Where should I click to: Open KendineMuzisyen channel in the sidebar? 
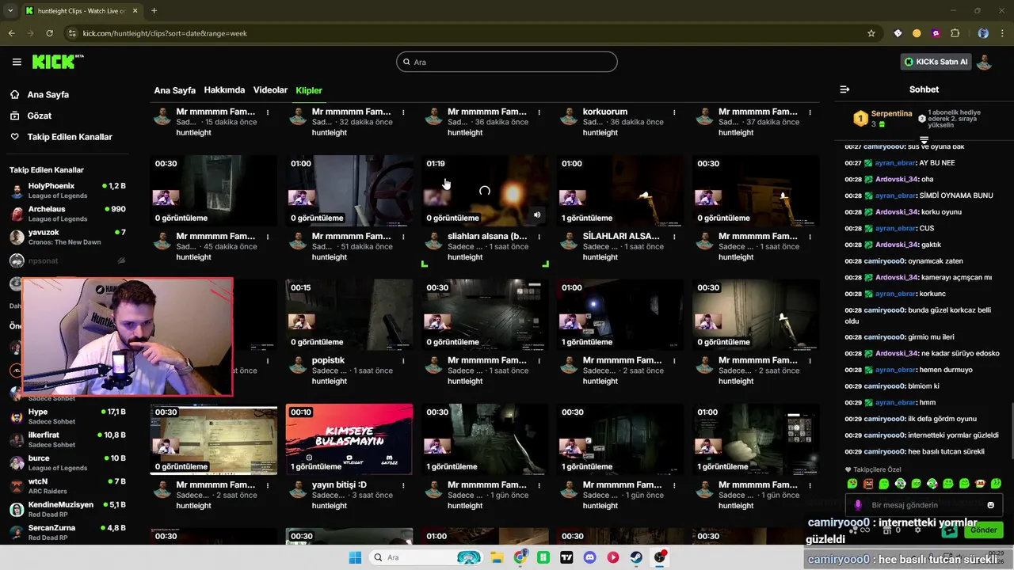coord(68,509)
